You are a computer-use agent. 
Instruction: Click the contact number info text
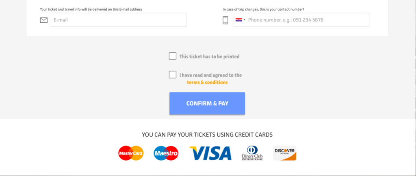(263, 9)
